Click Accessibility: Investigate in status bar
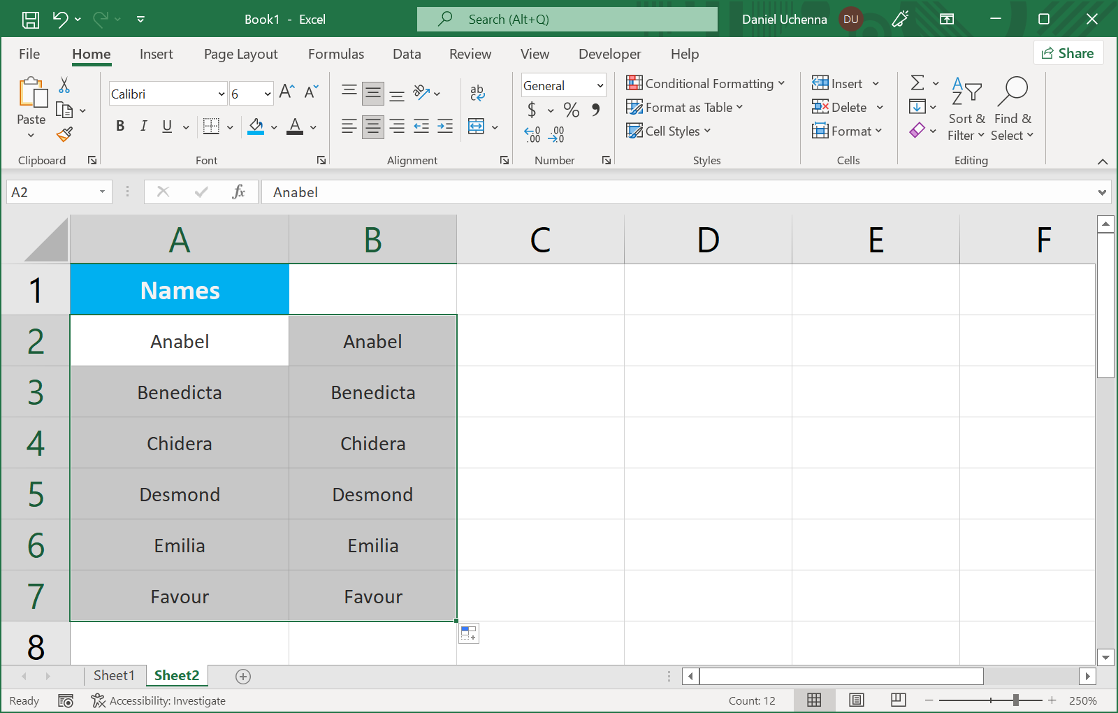The height and width of the screenshot is (713, 1118). tap(159, 700)
